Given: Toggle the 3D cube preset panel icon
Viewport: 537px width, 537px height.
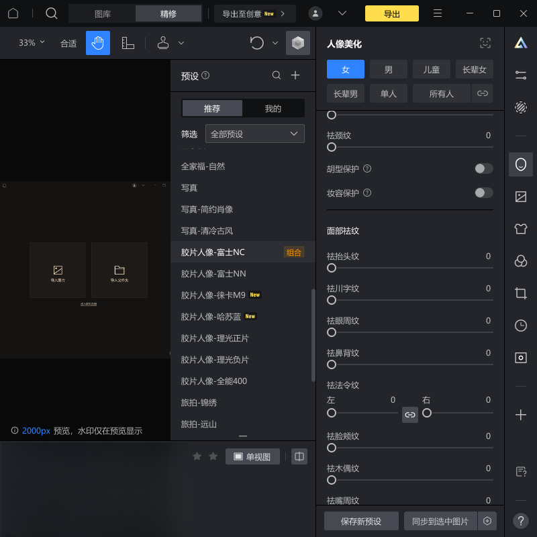Looking at the screenshot, I should [x=298, y=43].
